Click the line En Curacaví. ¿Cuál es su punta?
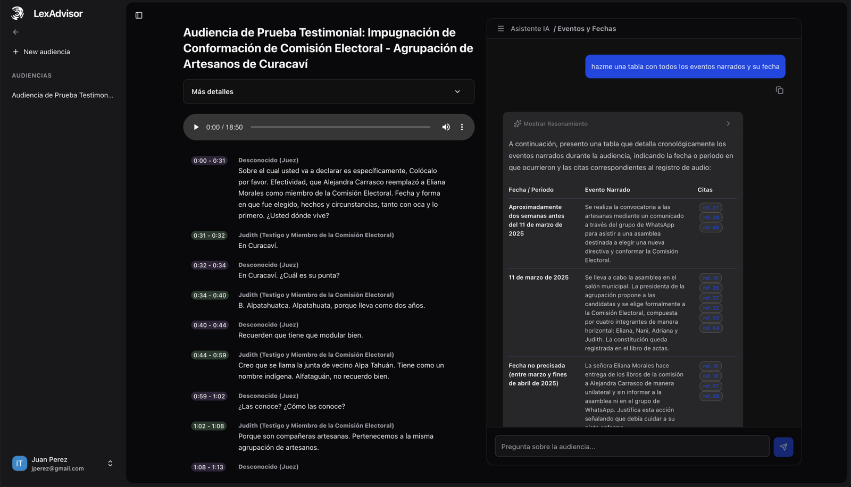Viewport: 851px width, 487px height. point(289,275)
